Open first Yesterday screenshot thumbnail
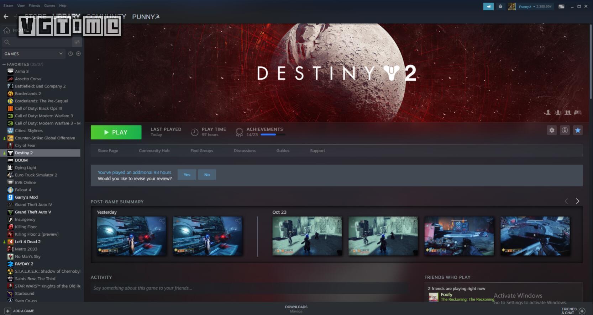Image resolution: width=593 pixels, height=315 pixels. [x=132, y=236]
